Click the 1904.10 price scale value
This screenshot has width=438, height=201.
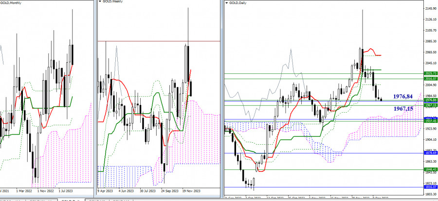431,140
